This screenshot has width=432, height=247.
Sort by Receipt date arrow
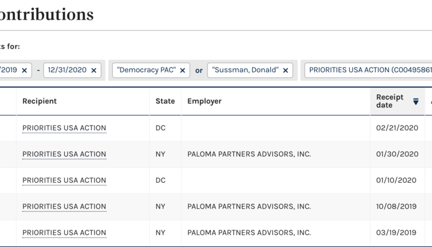coord(415,101)
